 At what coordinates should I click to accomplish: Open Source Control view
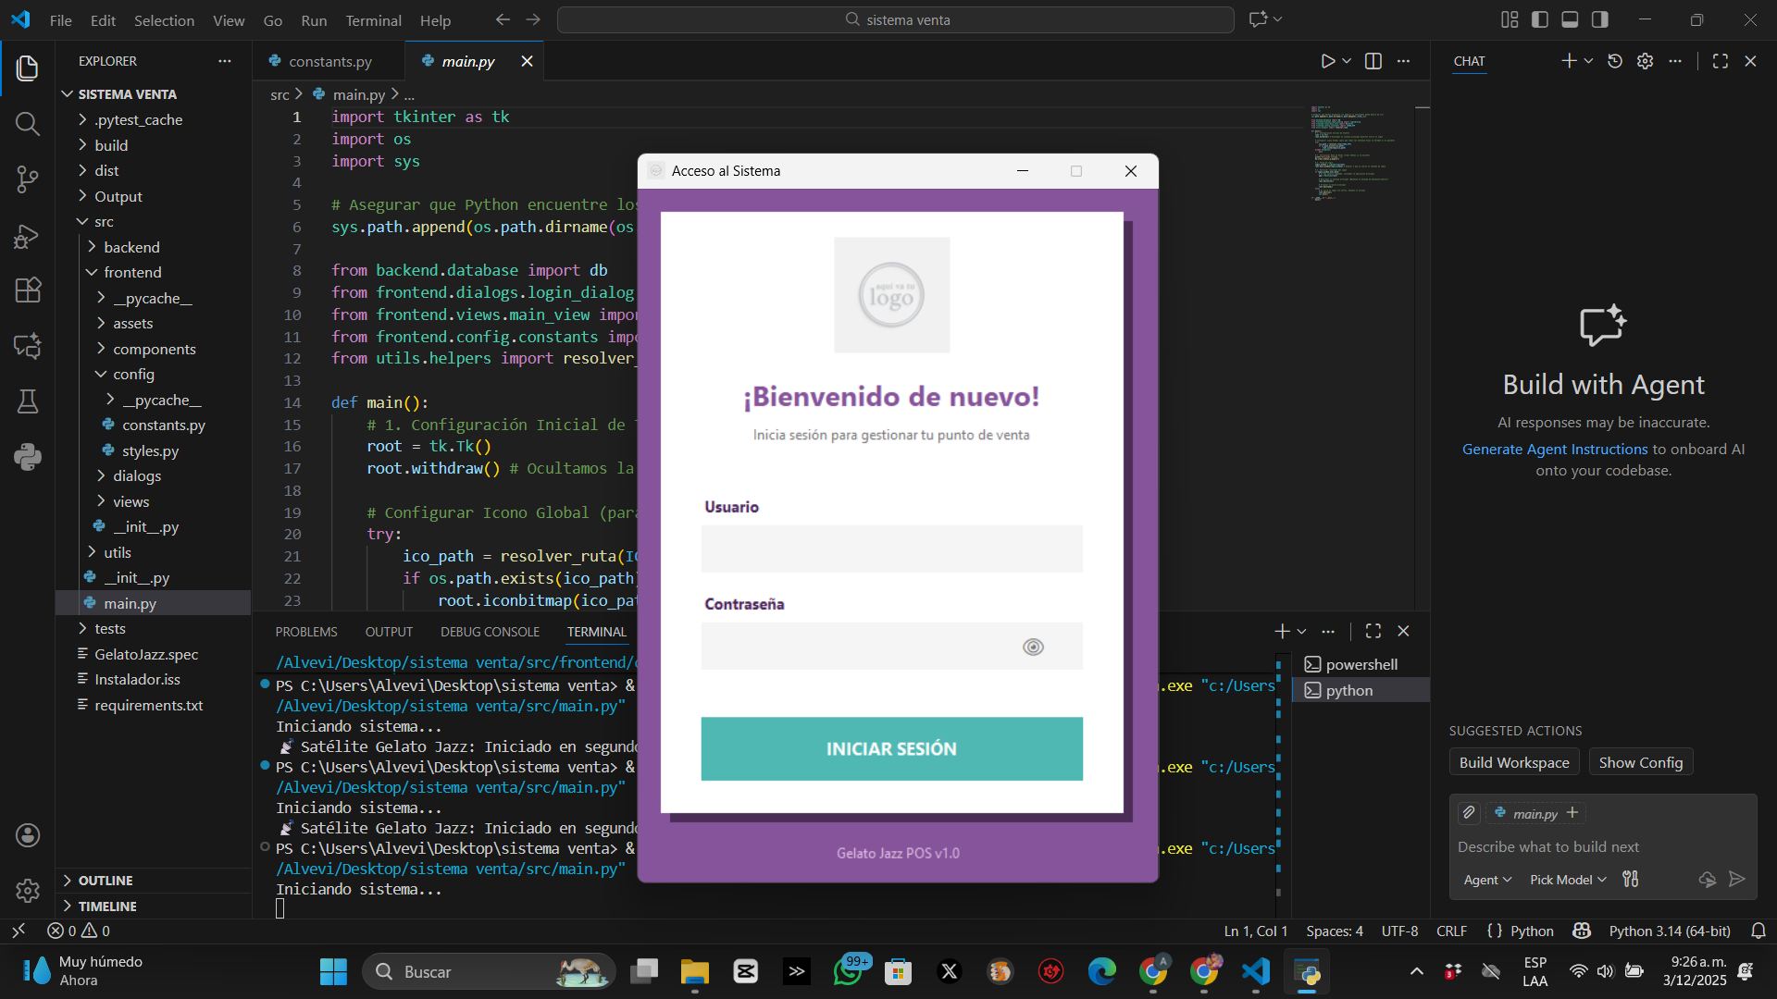(x=27, y=179)
